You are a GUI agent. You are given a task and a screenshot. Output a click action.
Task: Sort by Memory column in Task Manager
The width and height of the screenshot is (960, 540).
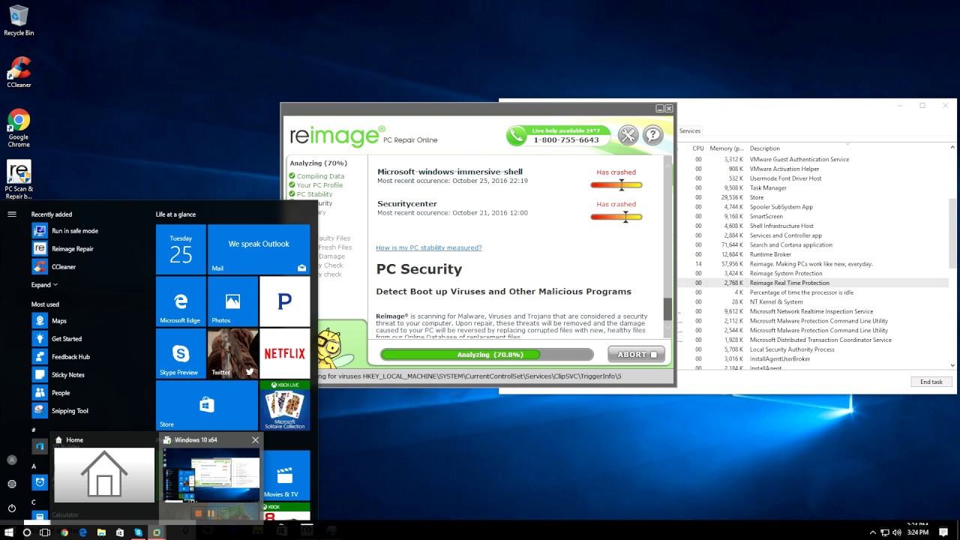click(726, 148)
